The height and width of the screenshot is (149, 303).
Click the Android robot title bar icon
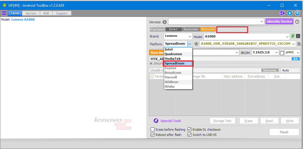4,6
